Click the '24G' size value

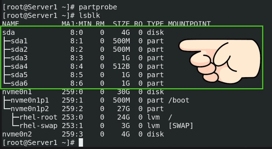(x=124, y=117)
